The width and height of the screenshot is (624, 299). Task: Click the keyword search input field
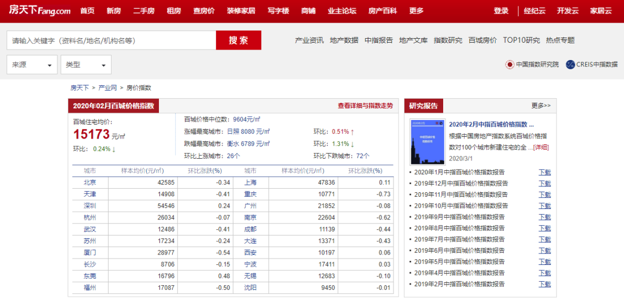click(112, 40)
